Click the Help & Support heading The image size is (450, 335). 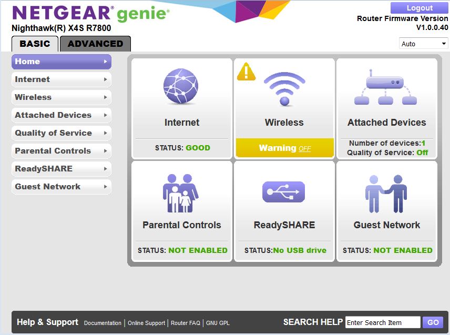coord(47,322)
